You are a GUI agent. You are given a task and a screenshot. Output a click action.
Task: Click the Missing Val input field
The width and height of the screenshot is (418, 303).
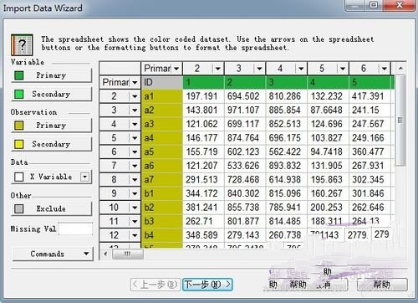(76, 229)
